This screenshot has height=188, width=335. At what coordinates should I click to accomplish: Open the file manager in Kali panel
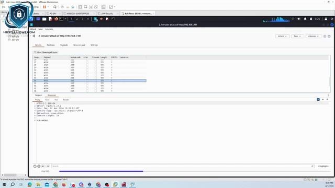click(x=44, y=19)
